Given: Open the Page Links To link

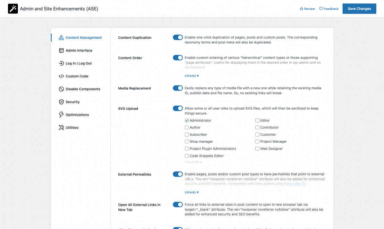Looking at the screenshot, I should [294, 184].
